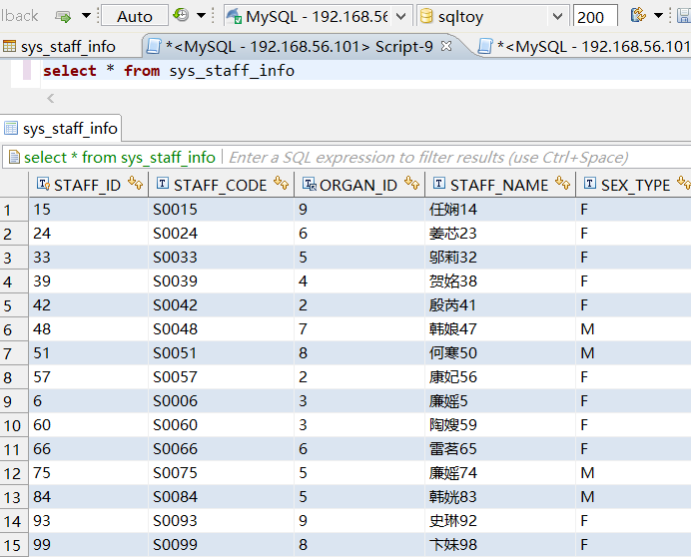Click the result set limit settings icon

click(x=638, y=16)
